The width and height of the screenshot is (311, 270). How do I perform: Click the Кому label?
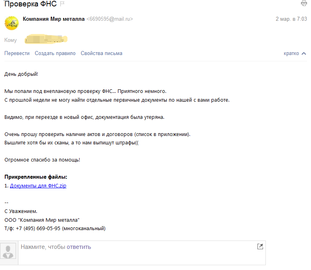(10, 40)
